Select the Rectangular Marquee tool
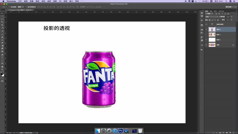Viewport: 238px width, 134px height. [x=2, y=16]
